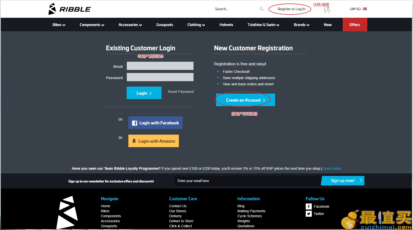Screen dimensions: 413x230
Task: Open the footer Bikes link
Action: point(105,211)
